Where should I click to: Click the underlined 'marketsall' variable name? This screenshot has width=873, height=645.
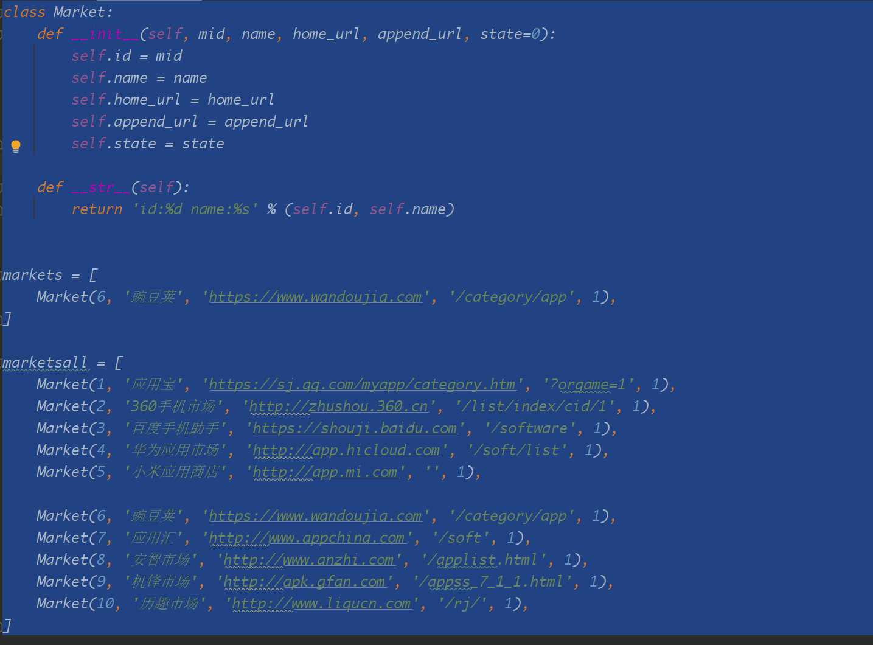tap(45, 363)
